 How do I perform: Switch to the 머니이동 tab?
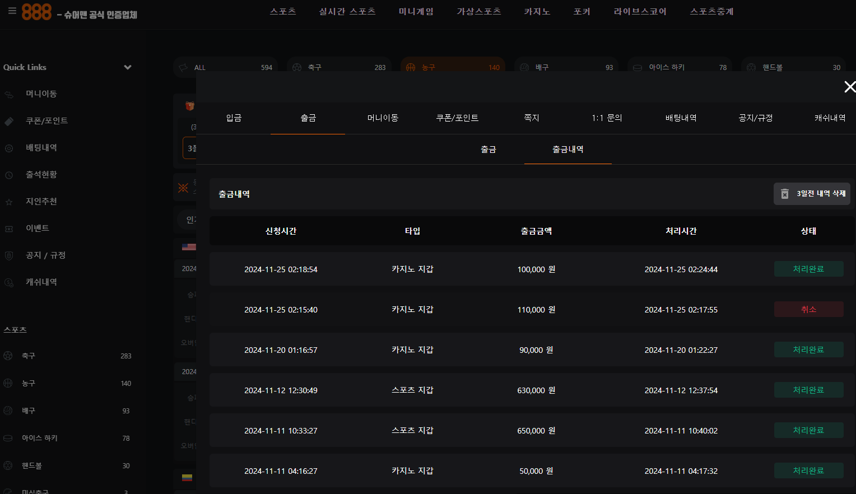pyautogui.click(x=383, y=118)
